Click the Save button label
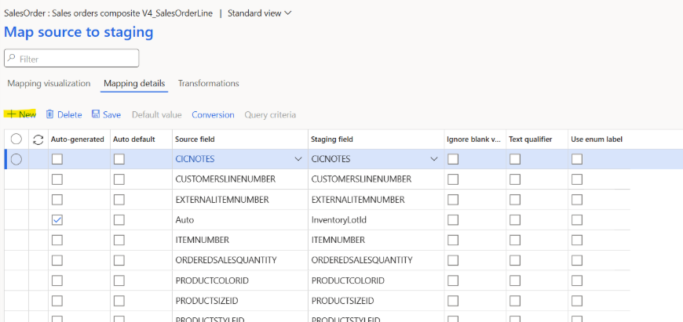 [112, 114]
